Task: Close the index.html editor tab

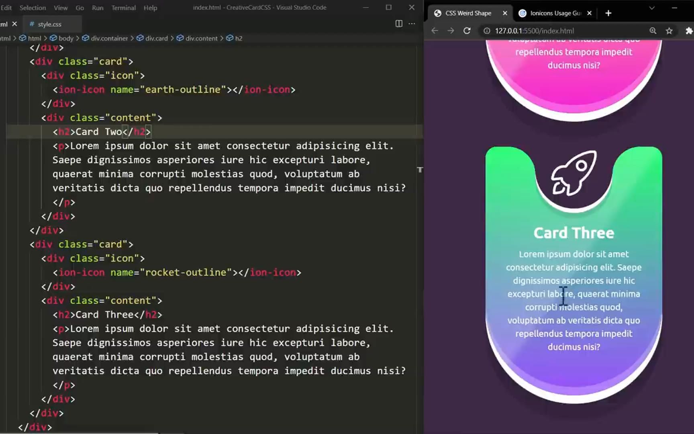Action: pos(14,24)
